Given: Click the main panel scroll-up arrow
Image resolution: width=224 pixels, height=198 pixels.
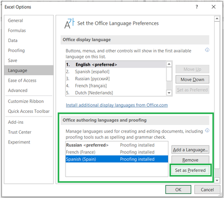Looking at the screenshot, I should tap(217, 19).
